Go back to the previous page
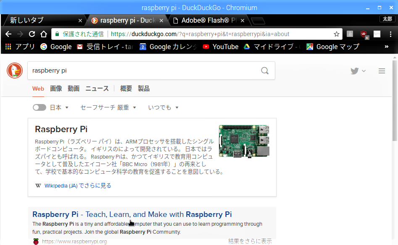Image resolution: width=398 pixels, height=245 pixels. pyautogui.click(x=8, y=34)
